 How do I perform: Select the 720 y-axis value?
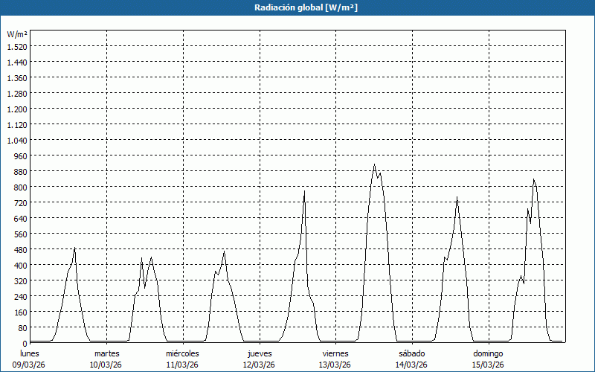coord(21,202)
